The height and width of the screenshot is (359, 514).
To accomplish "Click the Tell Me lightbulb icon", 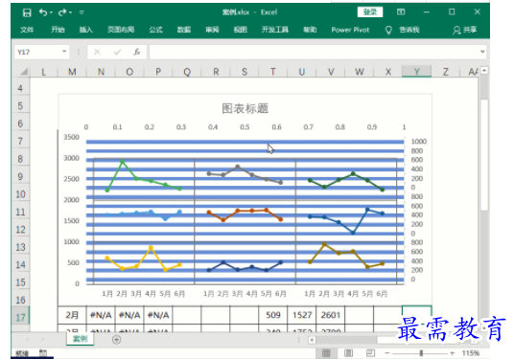I will (x=388, y=30).
